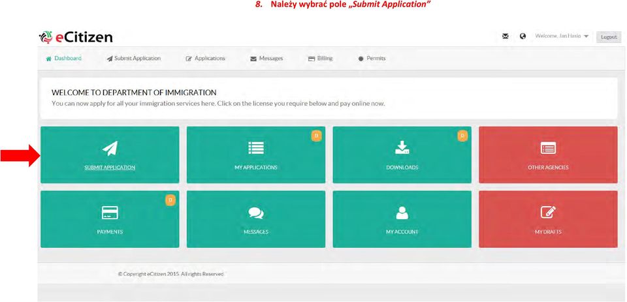The width and height of the screenshot is (627, 302).
Task: Open the envelope mail icon in header
Action: click(506, 37)
